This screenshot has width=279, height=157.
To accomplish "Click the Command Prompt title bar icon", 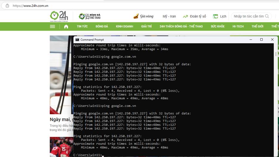I will (77, 40).
